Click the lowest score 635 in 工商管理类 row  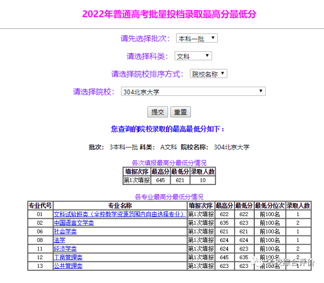coord(244,257)
